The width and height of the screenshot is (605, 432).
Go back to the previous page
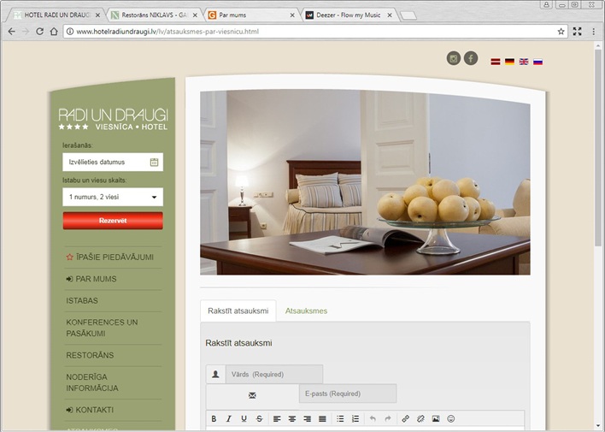pyautogui.click(x=12, y=32)
